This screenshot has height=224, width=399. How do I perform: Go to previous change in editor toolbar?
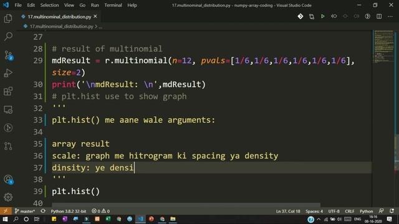click(334, 17)
